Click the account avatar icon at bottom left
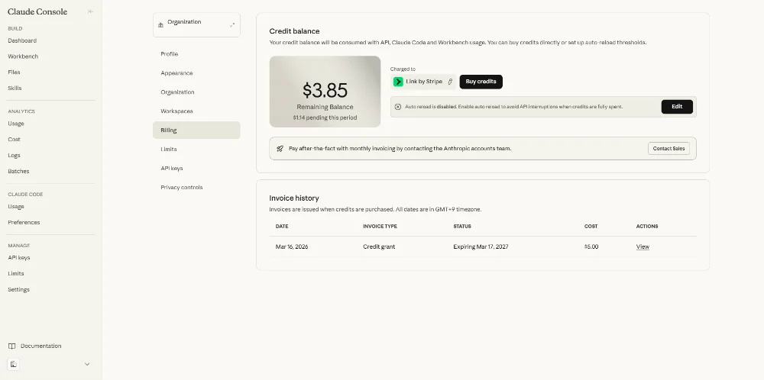 (14, 365)
